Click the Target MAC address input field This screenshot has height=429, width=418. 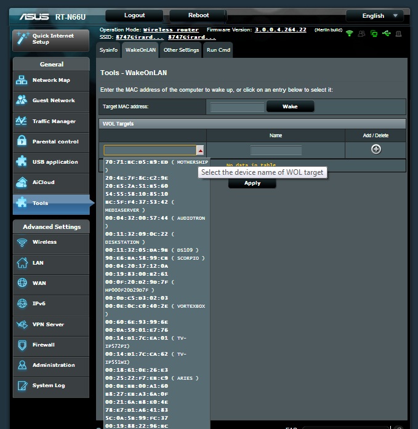(x=237, y=106)
